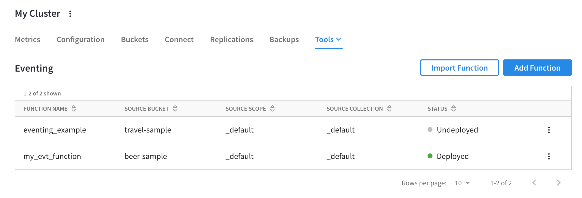Screen dimensions: 582x198
Task: Sort table by Source Collection
Action: tap(389, 109)
